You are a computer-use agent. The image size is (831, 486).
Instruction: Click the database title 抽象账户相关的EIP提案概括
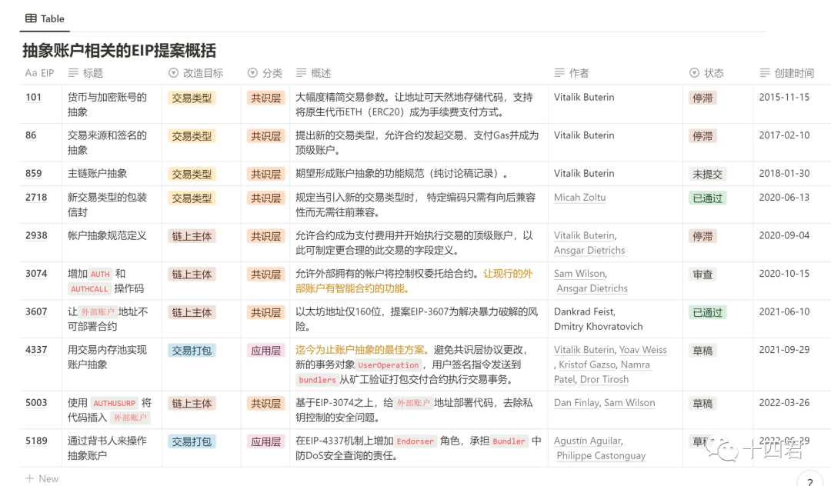[x=119, y=51]
